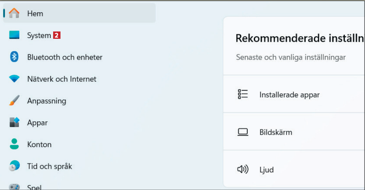Click the Bildskärm laptop icon

243,132
